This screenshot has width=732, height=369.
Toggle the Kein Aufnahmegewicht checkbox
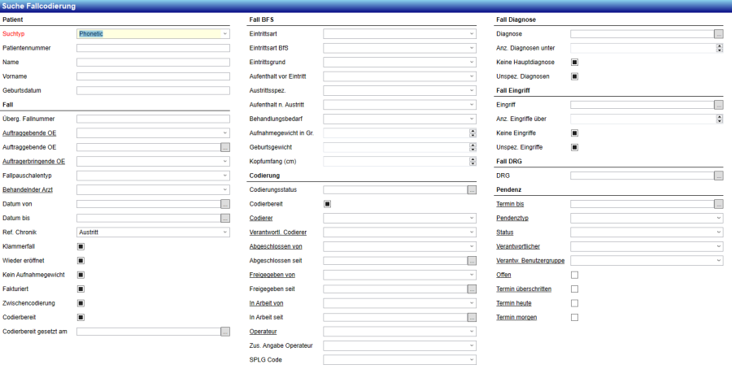tap(81, 275)
